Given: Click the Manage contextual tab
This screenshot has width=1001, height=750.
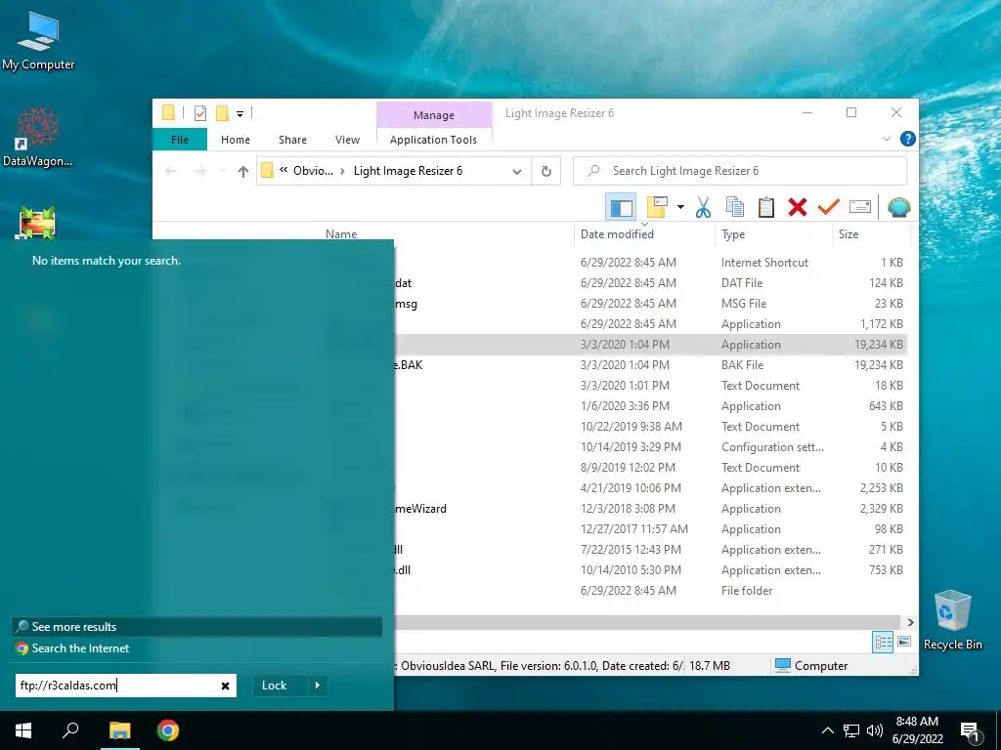Looking at the screenshot, I should [433, 115].
